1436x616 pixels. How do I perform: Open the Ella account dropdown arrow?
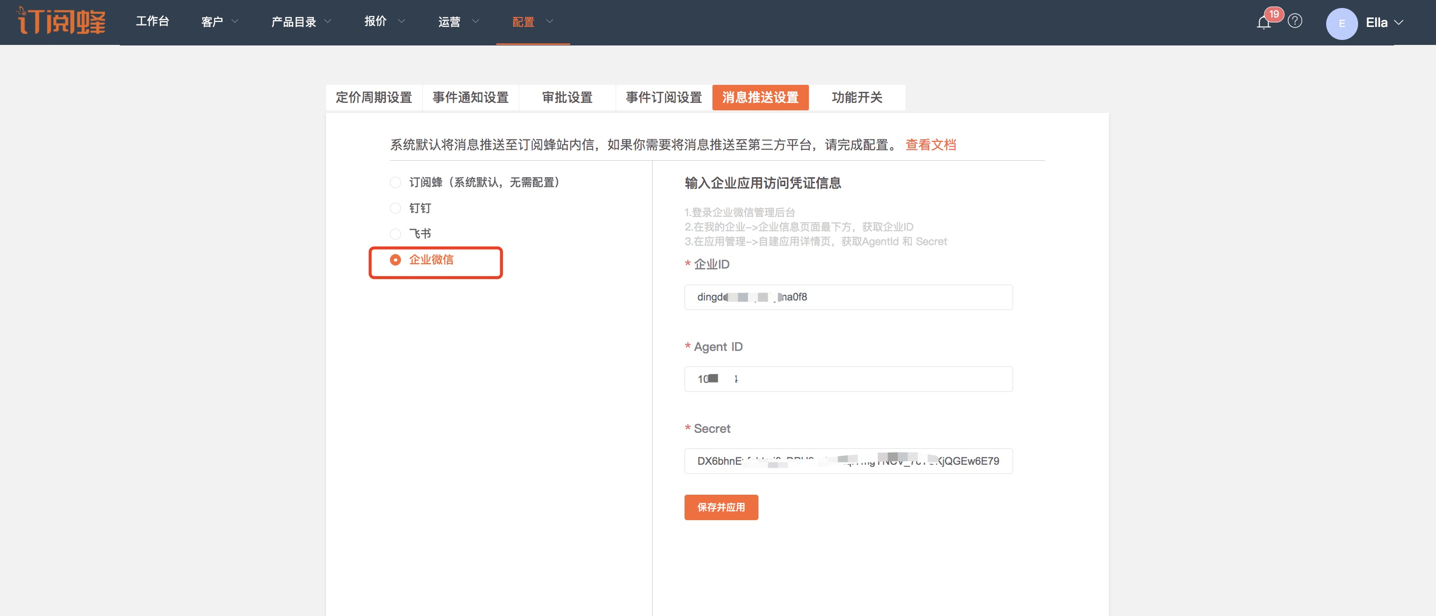pyautogui.click(x=1399, y=23)
